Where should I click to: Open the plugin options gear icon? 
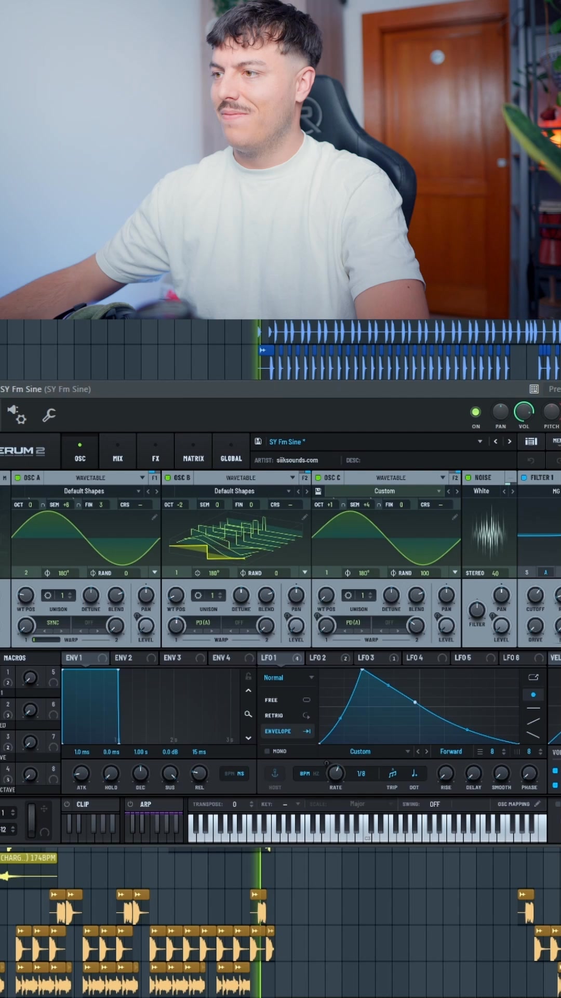pos(16,414)
